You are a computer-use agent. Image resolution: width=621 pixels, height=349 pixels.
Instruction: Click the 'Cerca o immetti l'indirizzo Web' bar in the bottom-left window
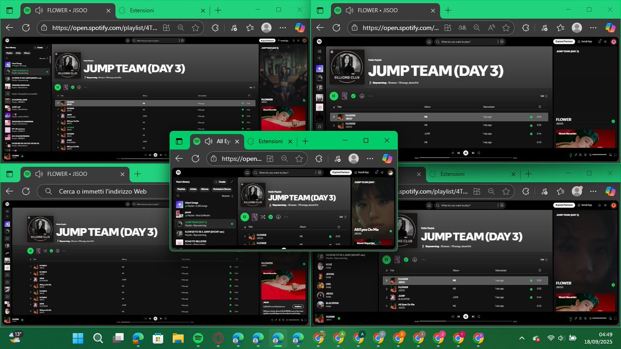point(103,191)
